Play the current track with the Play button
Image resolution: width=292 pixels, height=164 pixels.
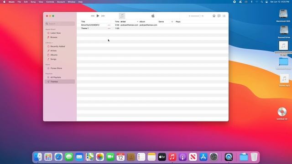pyautogui.click(x=98, y=16)
